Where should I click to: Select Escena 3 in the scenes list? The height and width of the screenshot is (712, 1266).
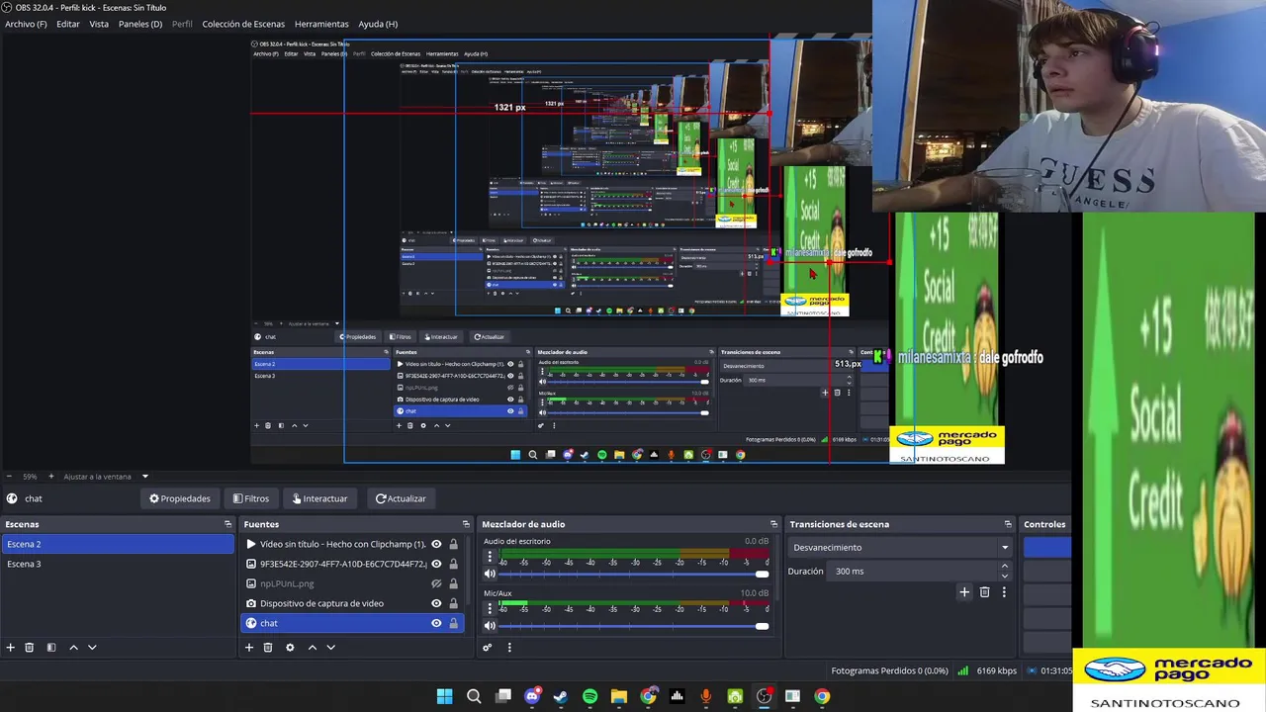point(118,564)
